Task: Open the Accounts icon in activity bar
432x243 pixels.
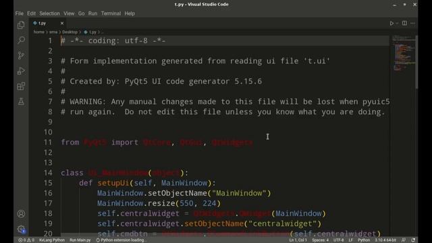Action: pos(21,214)
